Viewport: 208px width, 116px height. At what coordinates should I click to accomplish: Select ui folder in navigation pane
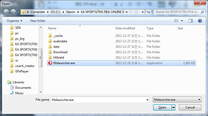click(x=14, y=60)
